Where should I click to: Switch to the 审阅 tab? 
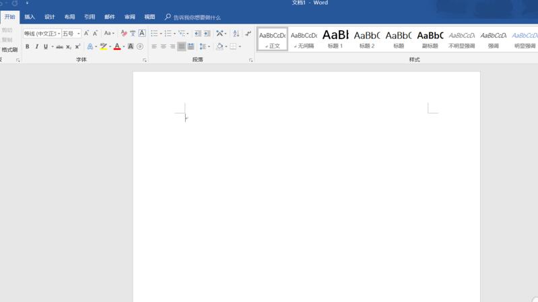pos(130,17)
